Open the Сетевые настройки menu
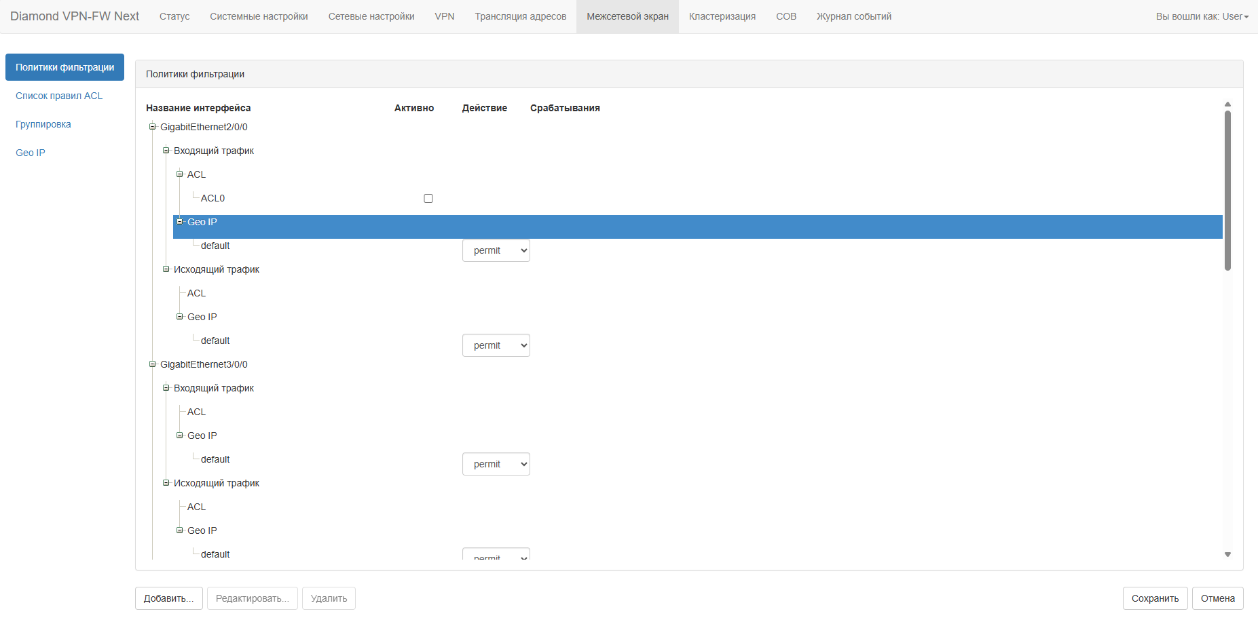Screen dimensions: 1258x639 click(371, 16)
